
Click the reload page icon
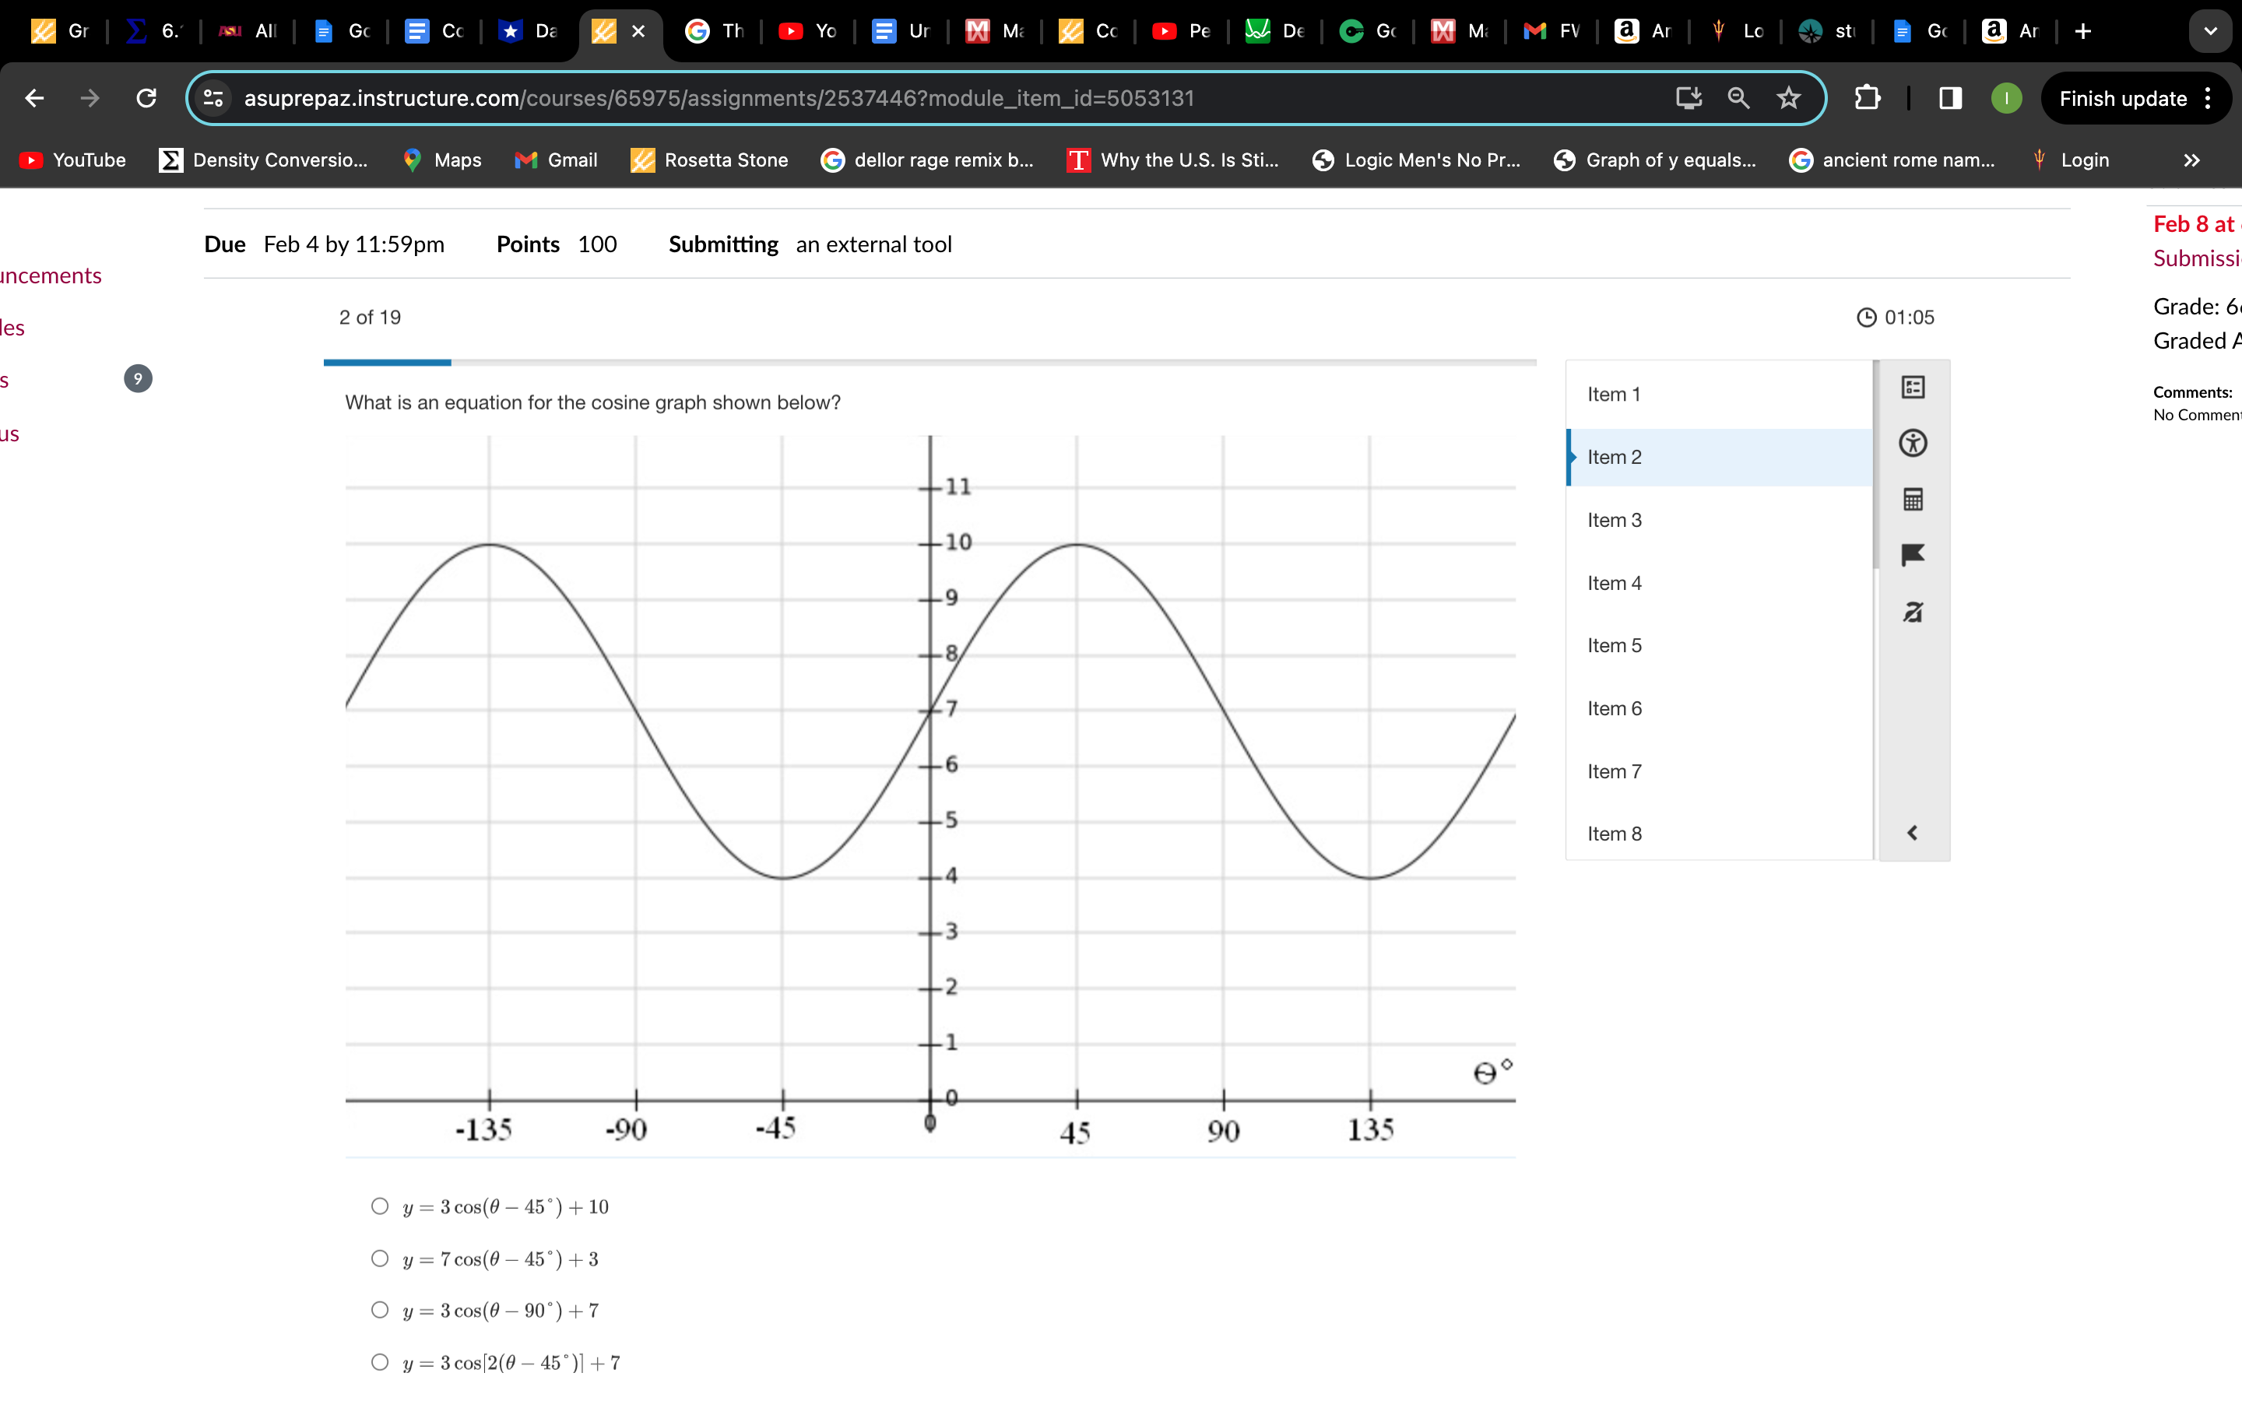pyautogui.click(x=146, y=98)
